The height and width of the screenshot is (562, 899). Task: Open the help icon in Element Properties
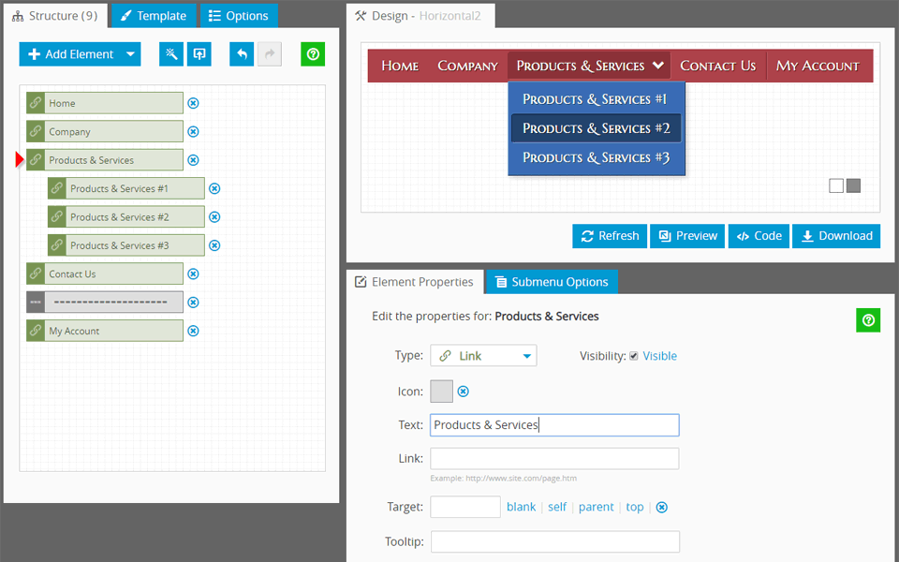(x=868, y=320)
